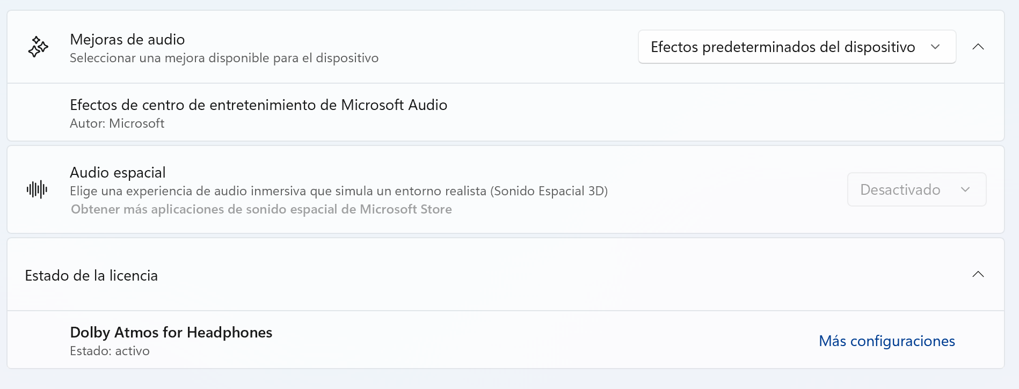
Task: Follow the Microsoft Store spatial sound apps link
Action: pos(261,209)
